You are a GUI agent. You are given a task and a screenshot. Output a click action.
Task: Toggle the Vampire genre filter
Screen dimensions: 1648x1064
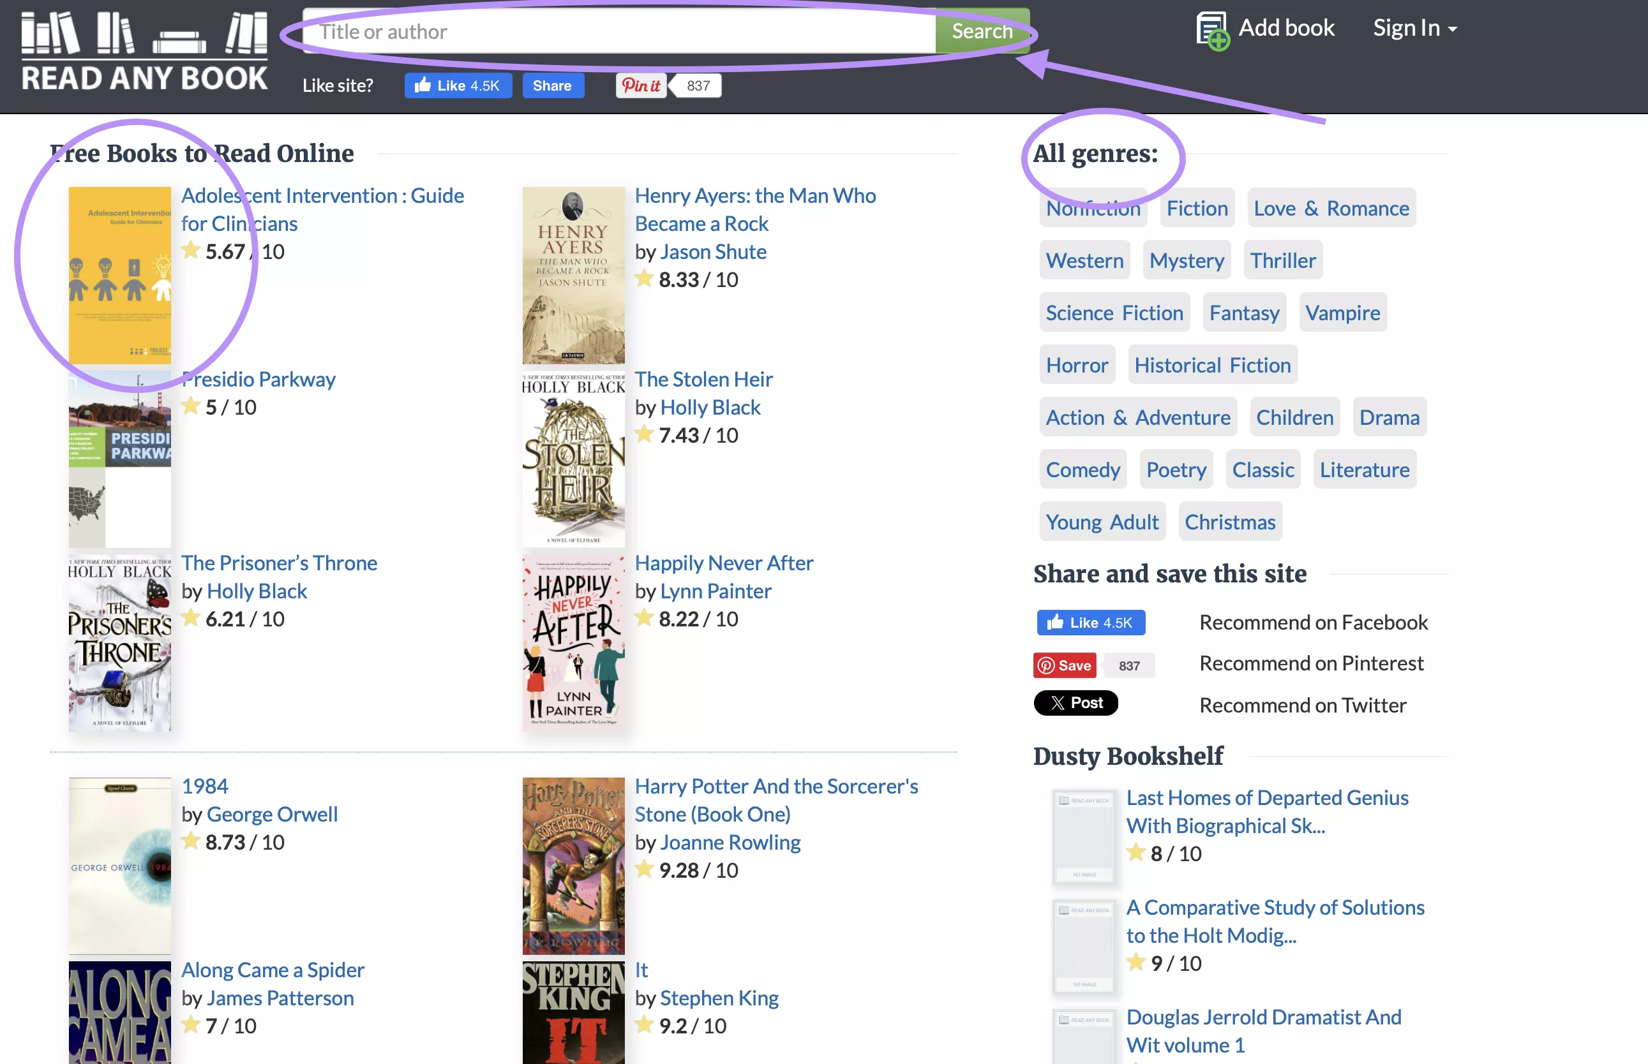click(1342, 313)
